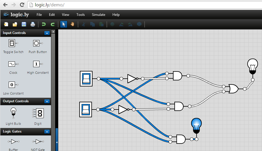262x151 pixels.
Task: Click the first dimmed triangle rotate icon
Action: coord(121,24)
